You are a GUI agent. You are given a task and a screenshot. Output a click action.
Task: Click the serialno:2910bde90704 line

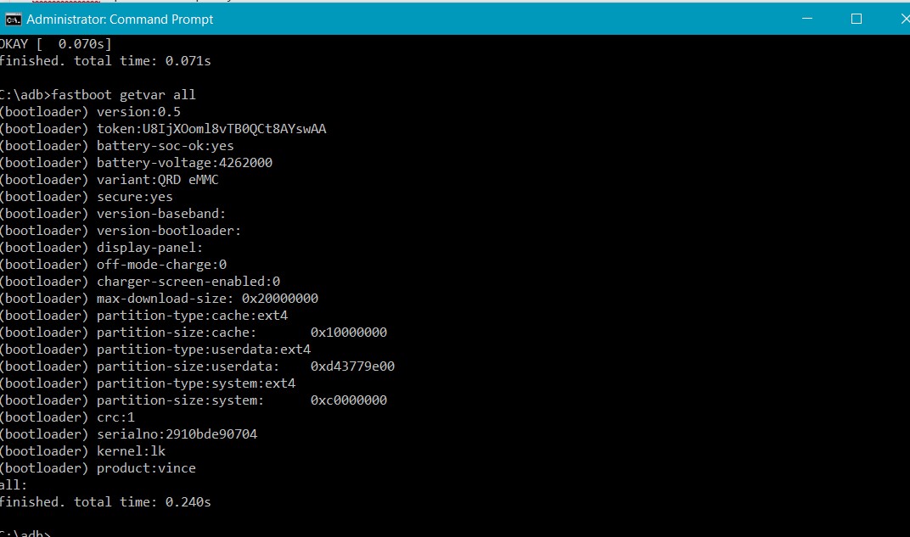coord(128,434)
